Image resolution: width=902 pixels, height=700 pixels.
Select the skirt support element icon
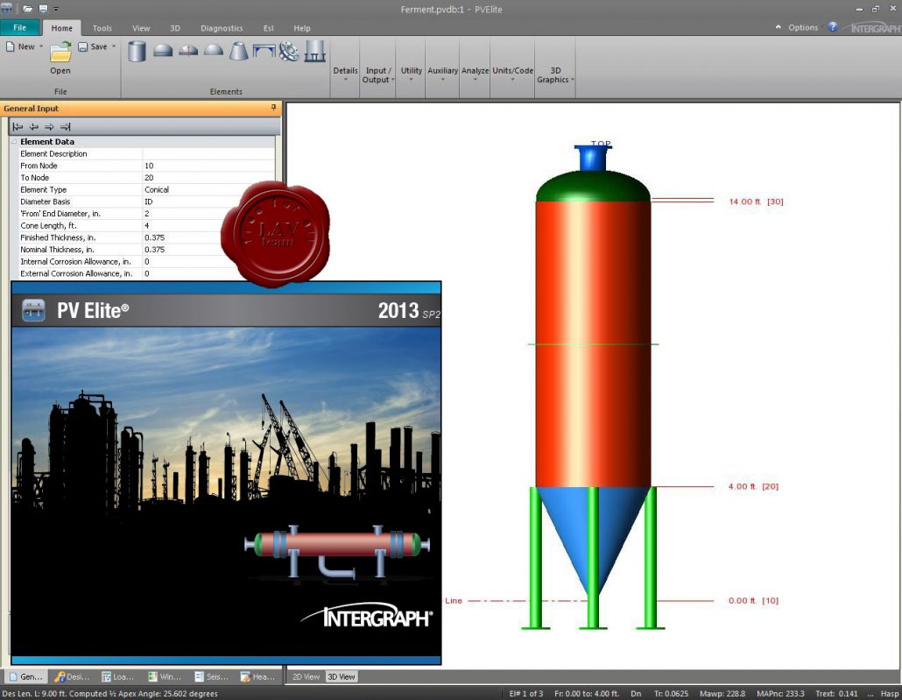(315, 52)
